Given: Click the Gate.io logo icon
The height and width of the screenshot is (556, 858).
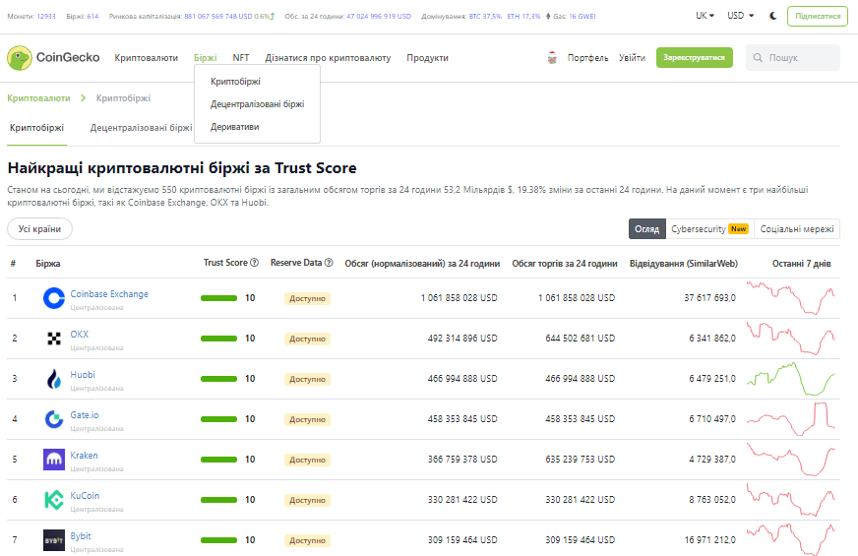Looking at the screenshot, I should 53,419.
